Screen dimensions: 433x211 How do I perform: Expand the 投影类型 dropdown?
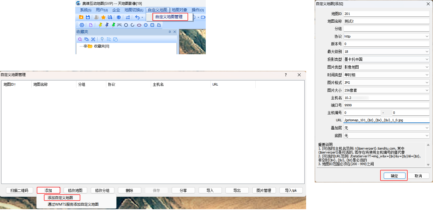427,59
